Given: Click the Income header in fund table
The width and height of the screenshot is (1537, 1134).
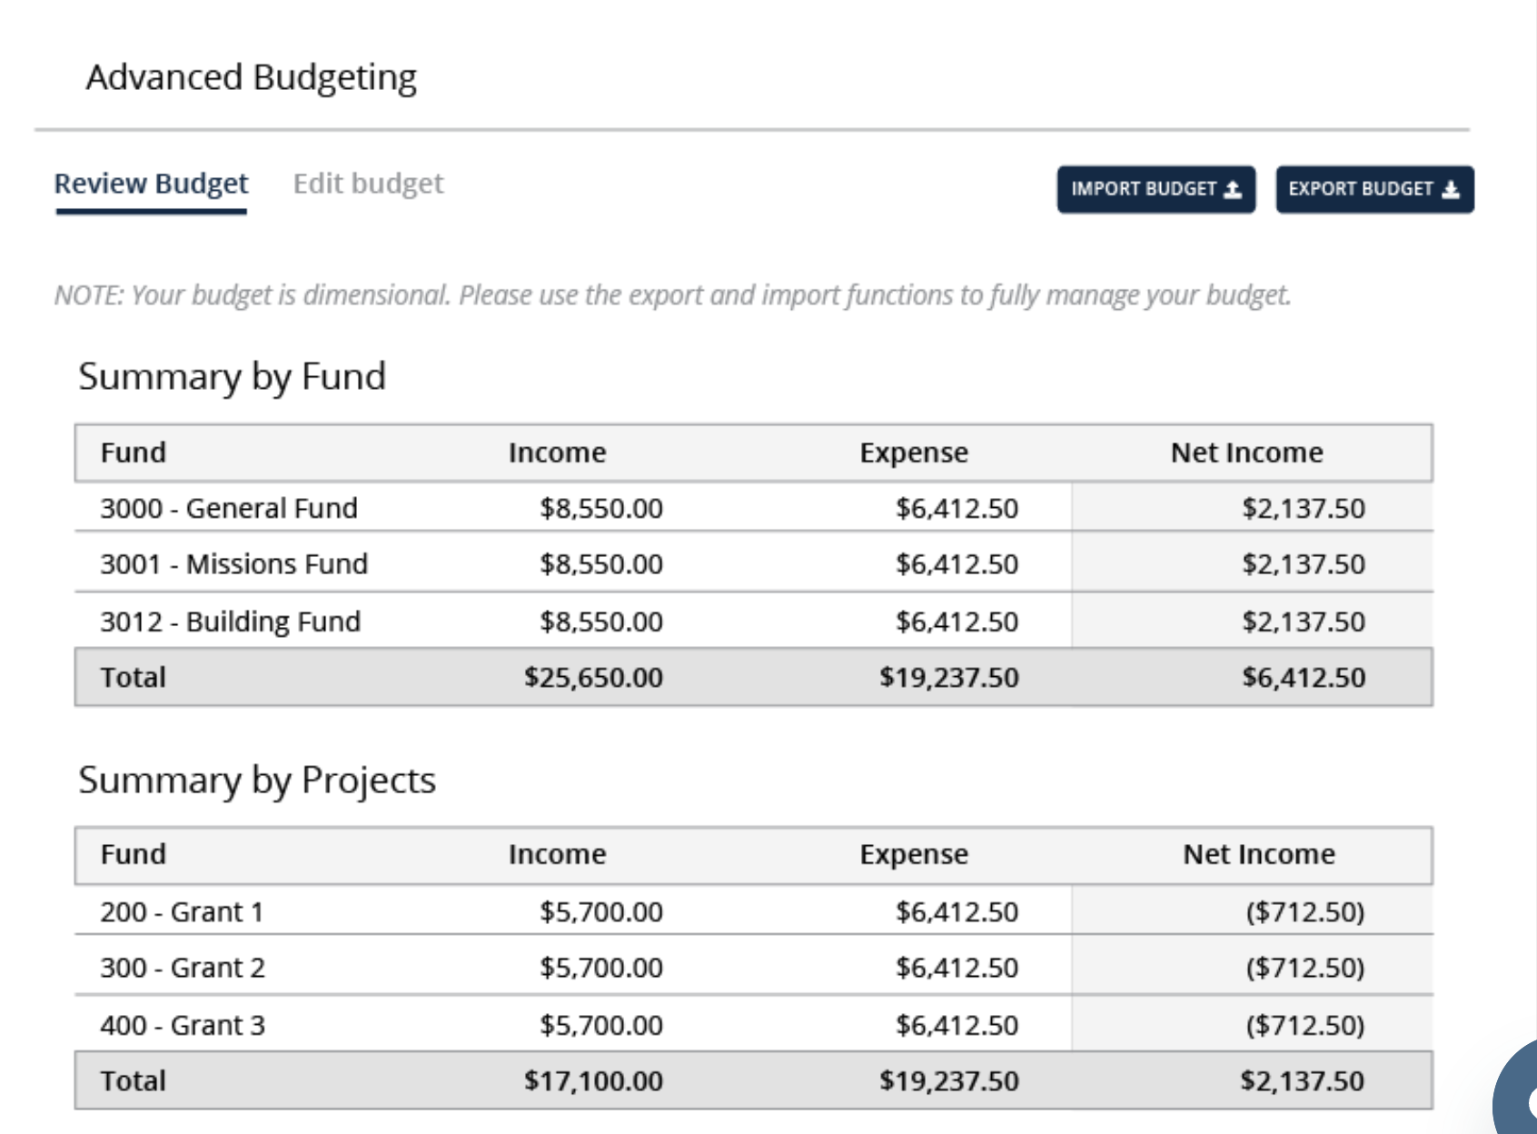Looking at the screenshot, I should pos(557,453).
